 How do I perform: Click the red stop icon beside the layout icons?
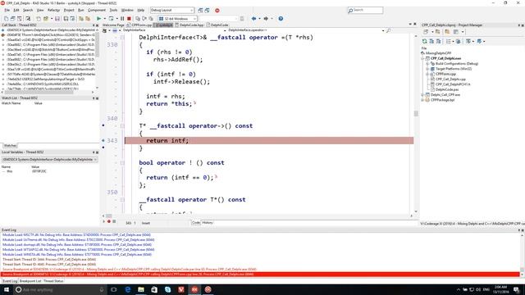click(x=217, y=11)
